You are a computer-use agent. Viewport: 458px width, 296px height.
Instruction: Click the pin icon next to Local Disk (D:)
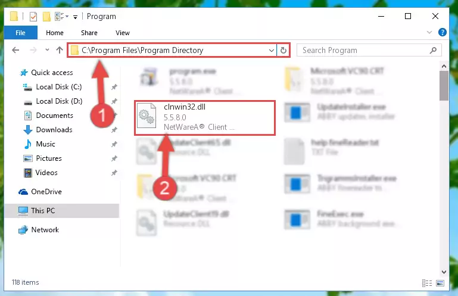tap(114, 101)
